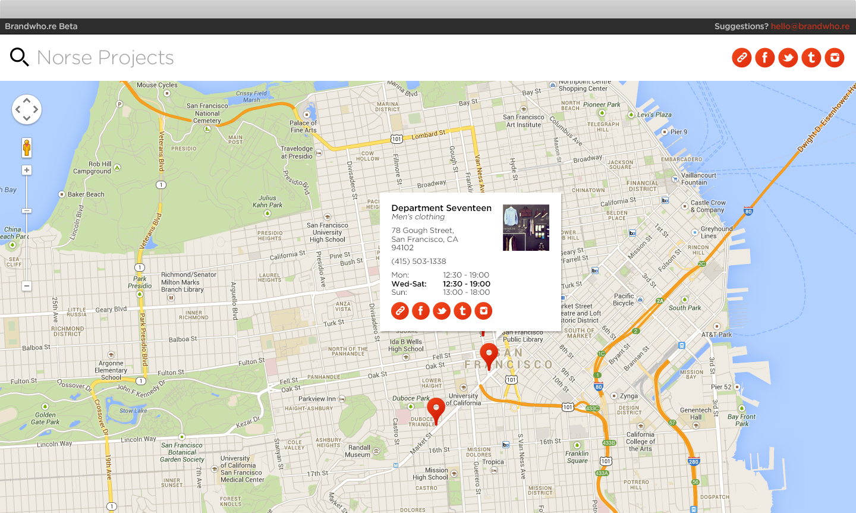This screenshot has width=856, height=513.
Task: Visit Department Seventeen's website via popup link icon
Action: click(400, 311)
